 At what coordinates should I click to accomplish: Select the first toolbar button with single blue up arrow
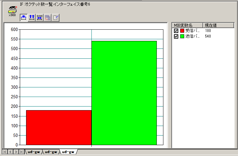coord(24,17)
